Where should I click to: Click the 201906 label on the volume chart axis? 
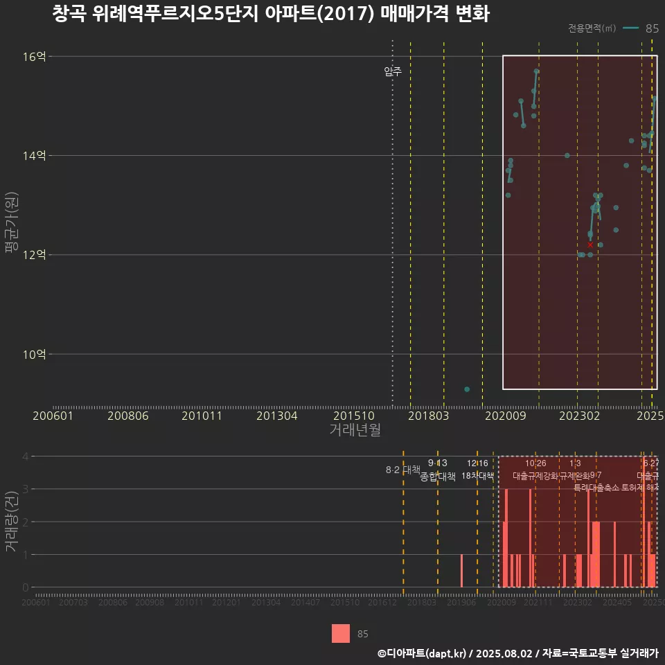461,602
